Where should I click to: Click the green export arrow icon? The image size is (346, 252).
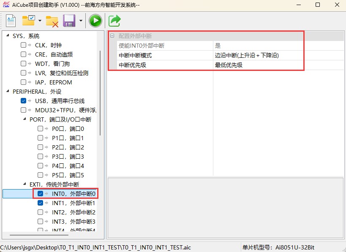(114, 21)
